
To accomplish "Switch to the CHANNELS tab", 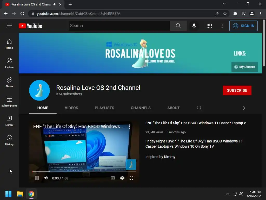I will (141, 108).
